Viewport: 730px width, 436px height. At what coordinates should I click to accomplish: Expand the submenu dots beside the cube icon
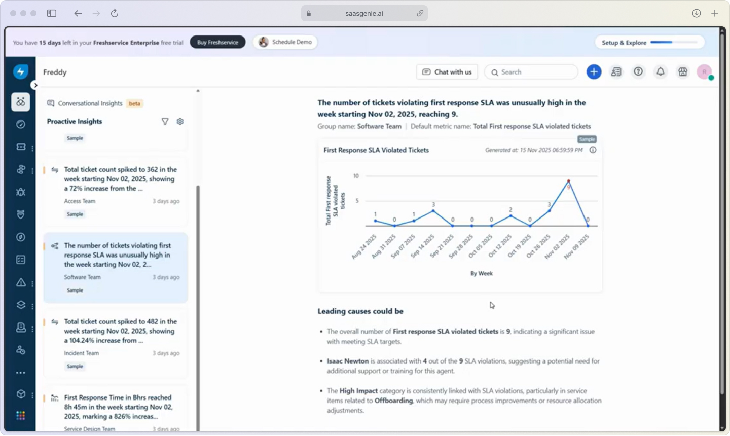point(32,395)
